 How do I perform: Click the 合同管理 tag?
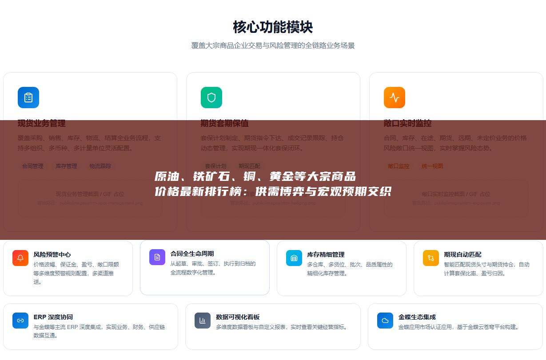pos(33,166)
